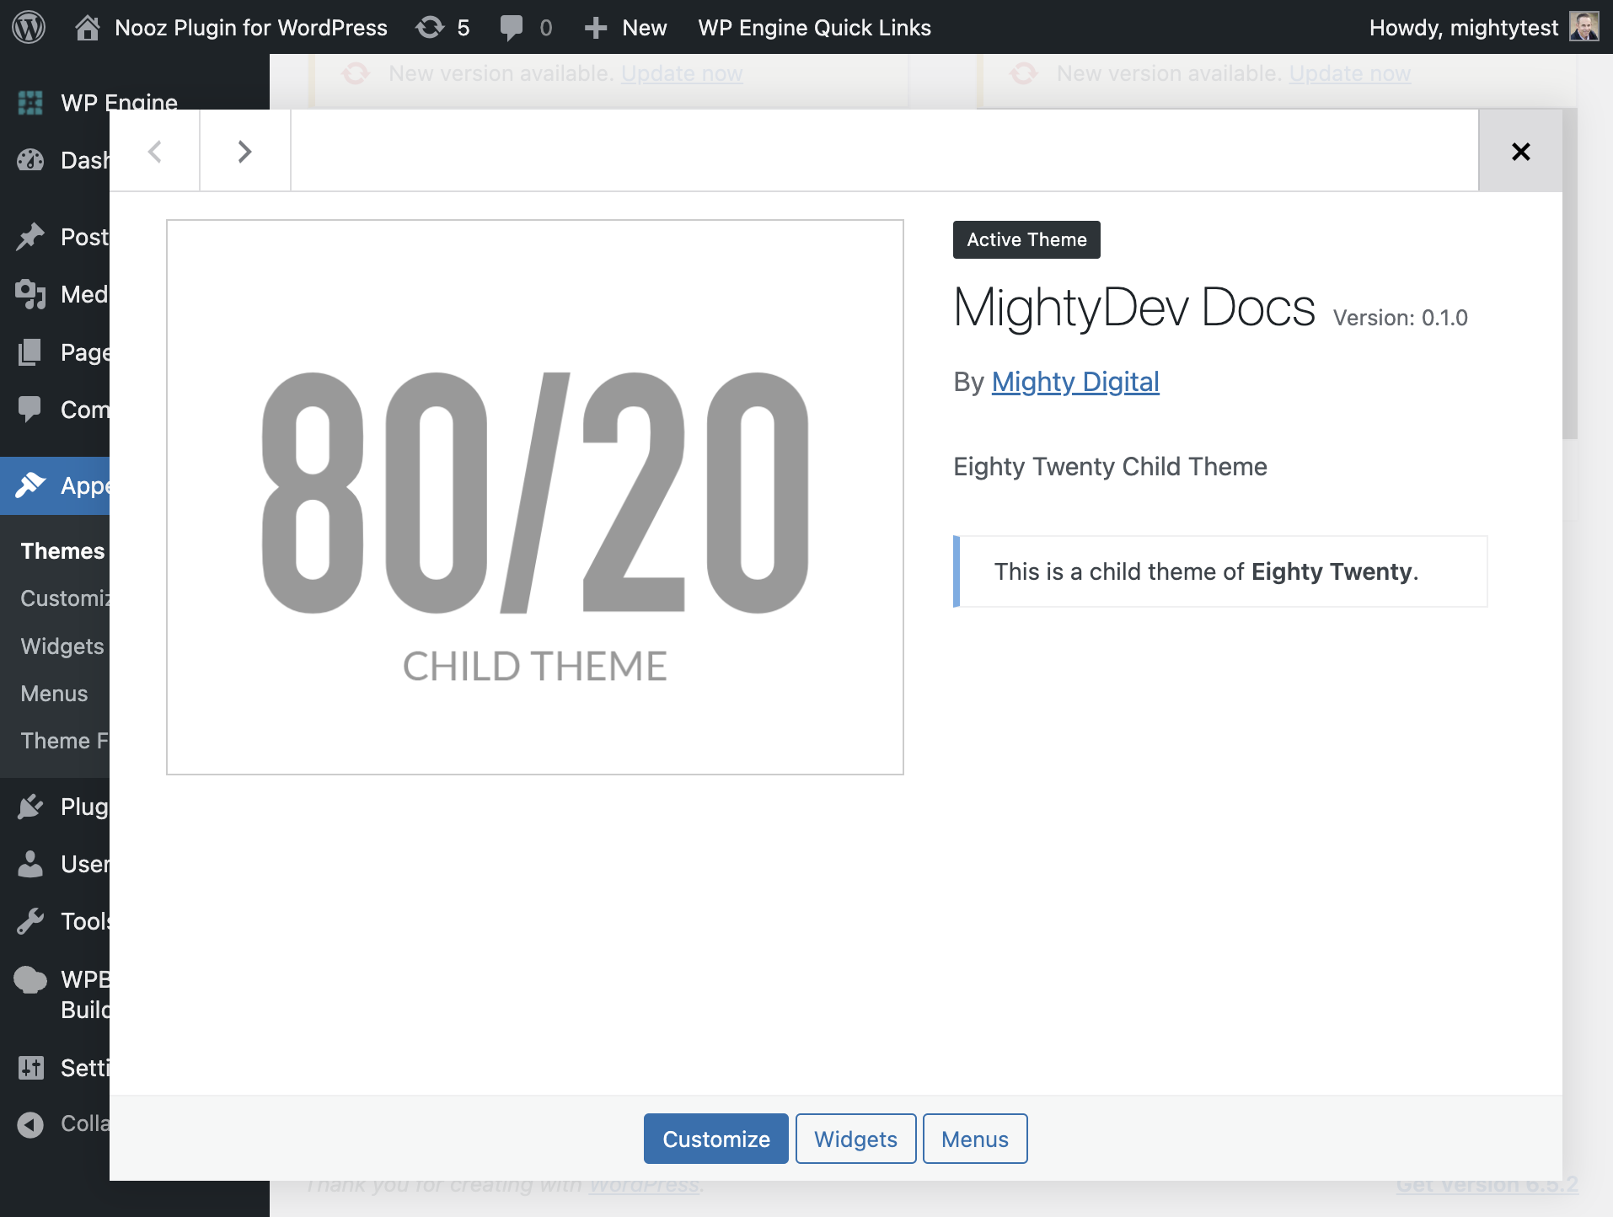Open the WordPress logo menu

29,27
